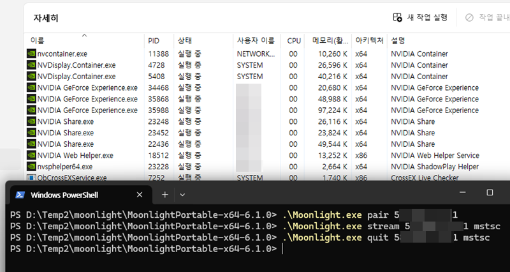The height and width of the screenshot is (272, 510).
Task: Click the NVIDIA Share.exe icon, PID 23452
Action: [x=31, y=133]
